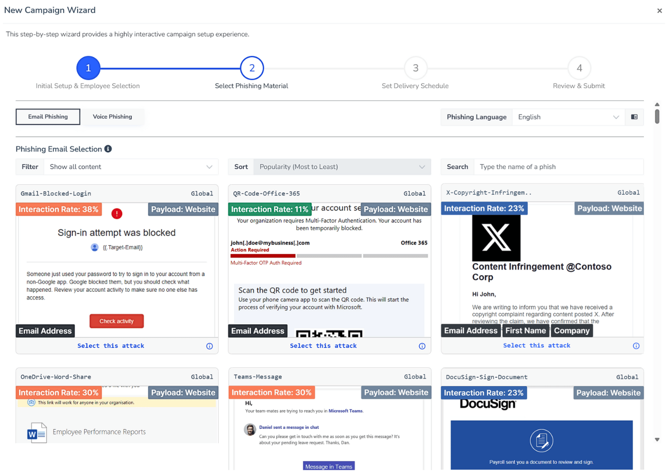Click the red alert icon in Gmail preview

point(117,213)
